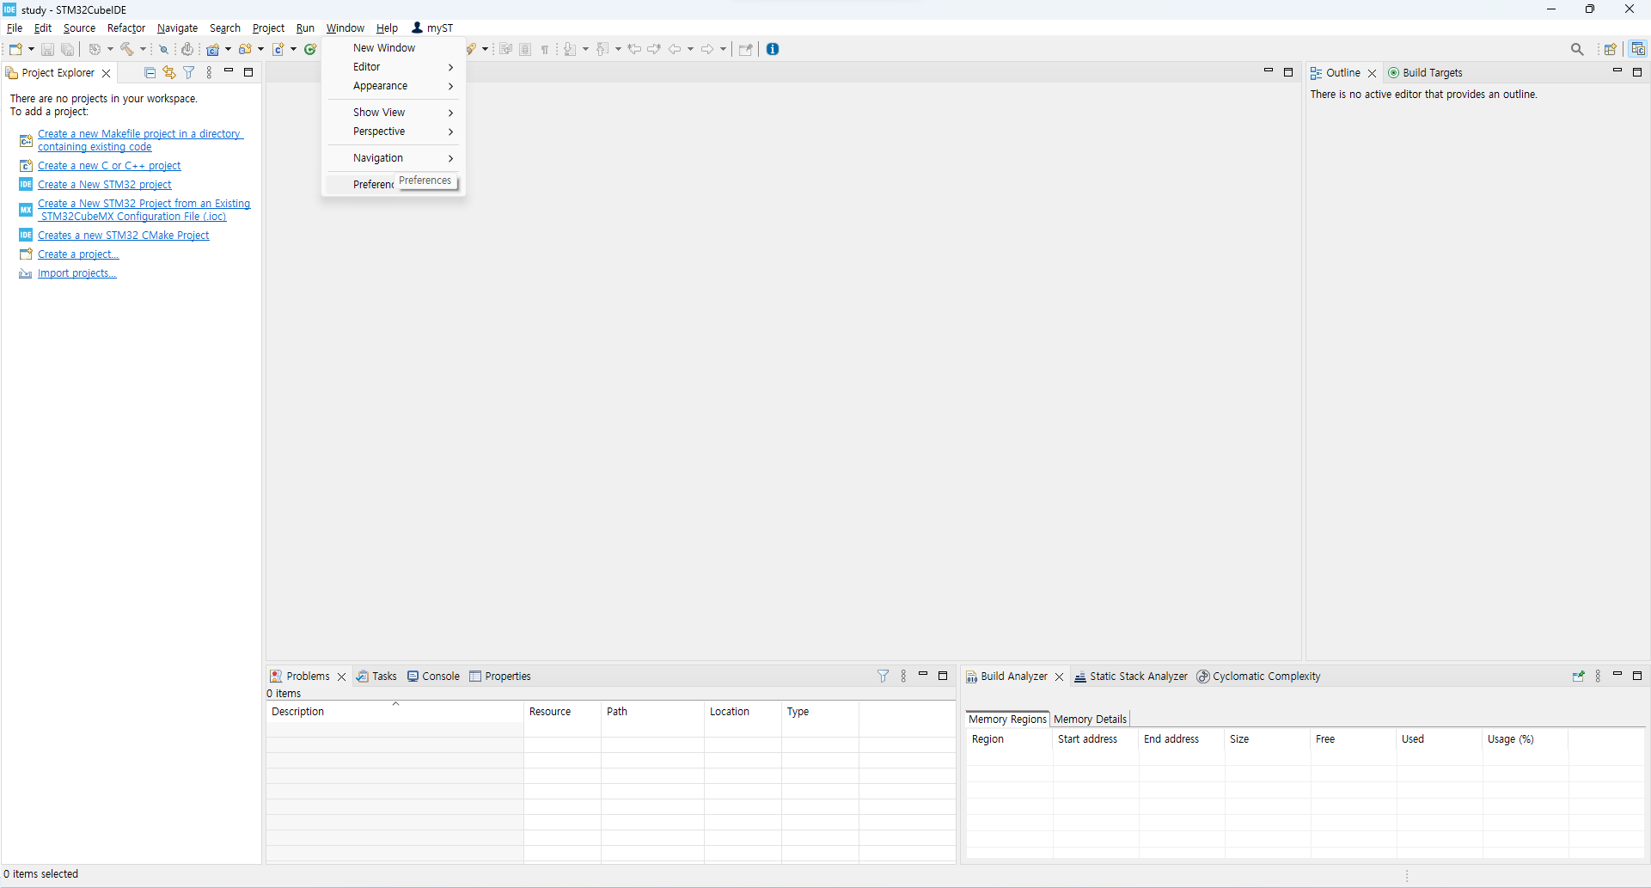Click the New C/C++ project folder icon

[x=212, y=49]
